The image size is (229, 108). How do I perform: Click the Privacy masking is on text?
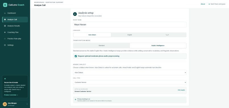pyautogui.click(x=84, y=99)
